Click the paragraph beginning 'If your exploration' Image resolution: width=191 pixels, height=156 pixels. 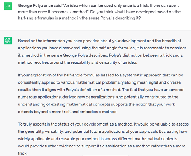tap(101, 93)
